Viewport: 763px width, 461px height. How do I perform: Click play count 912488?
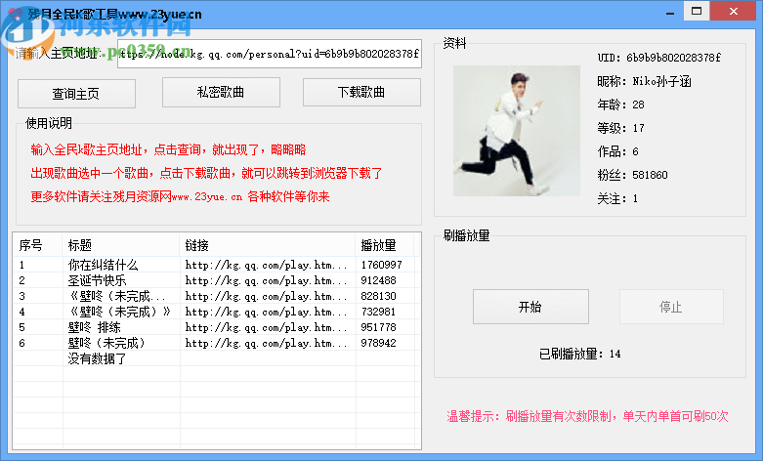click(x=379, y=280)
